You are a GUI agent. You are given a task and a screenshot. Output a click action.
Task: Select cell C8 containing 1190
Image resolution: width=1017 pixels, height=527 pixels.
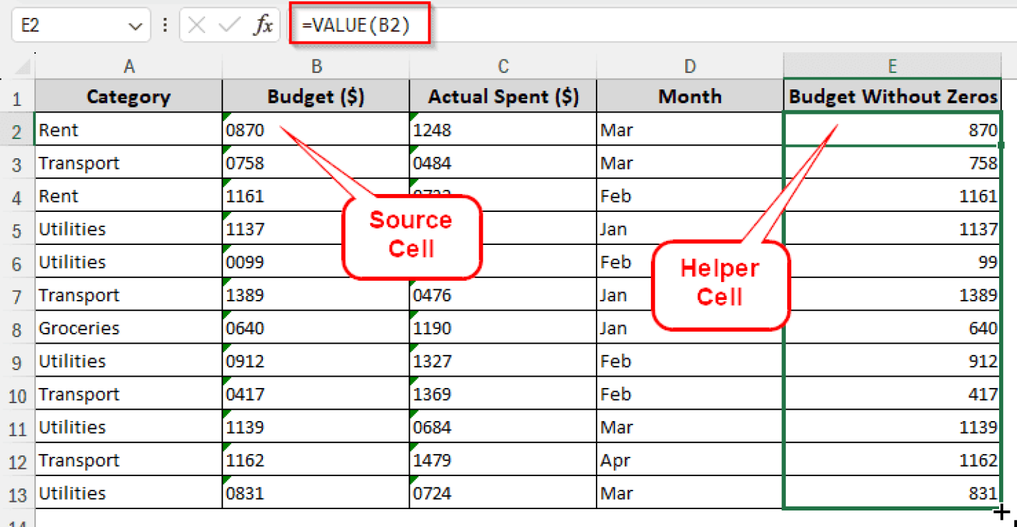tap(503, 328)
